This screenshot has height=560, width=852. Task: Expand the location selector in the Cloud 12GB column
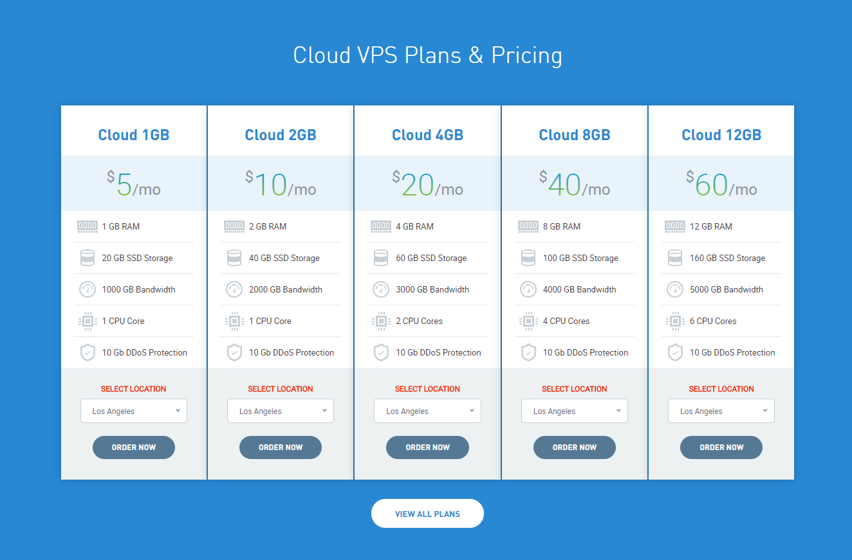pos(721,410)
